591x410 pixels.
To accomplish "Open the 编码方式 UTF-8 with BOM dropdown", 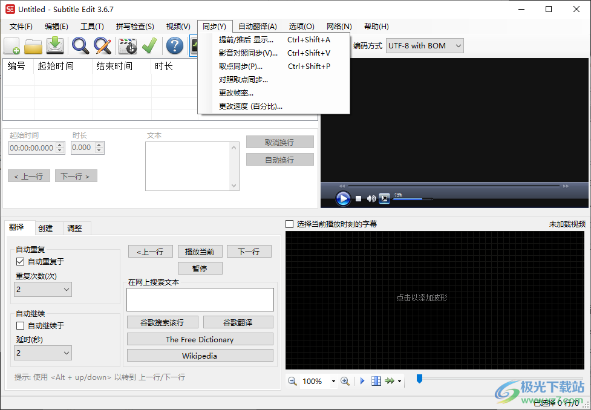I will click(x=425, y=46).
